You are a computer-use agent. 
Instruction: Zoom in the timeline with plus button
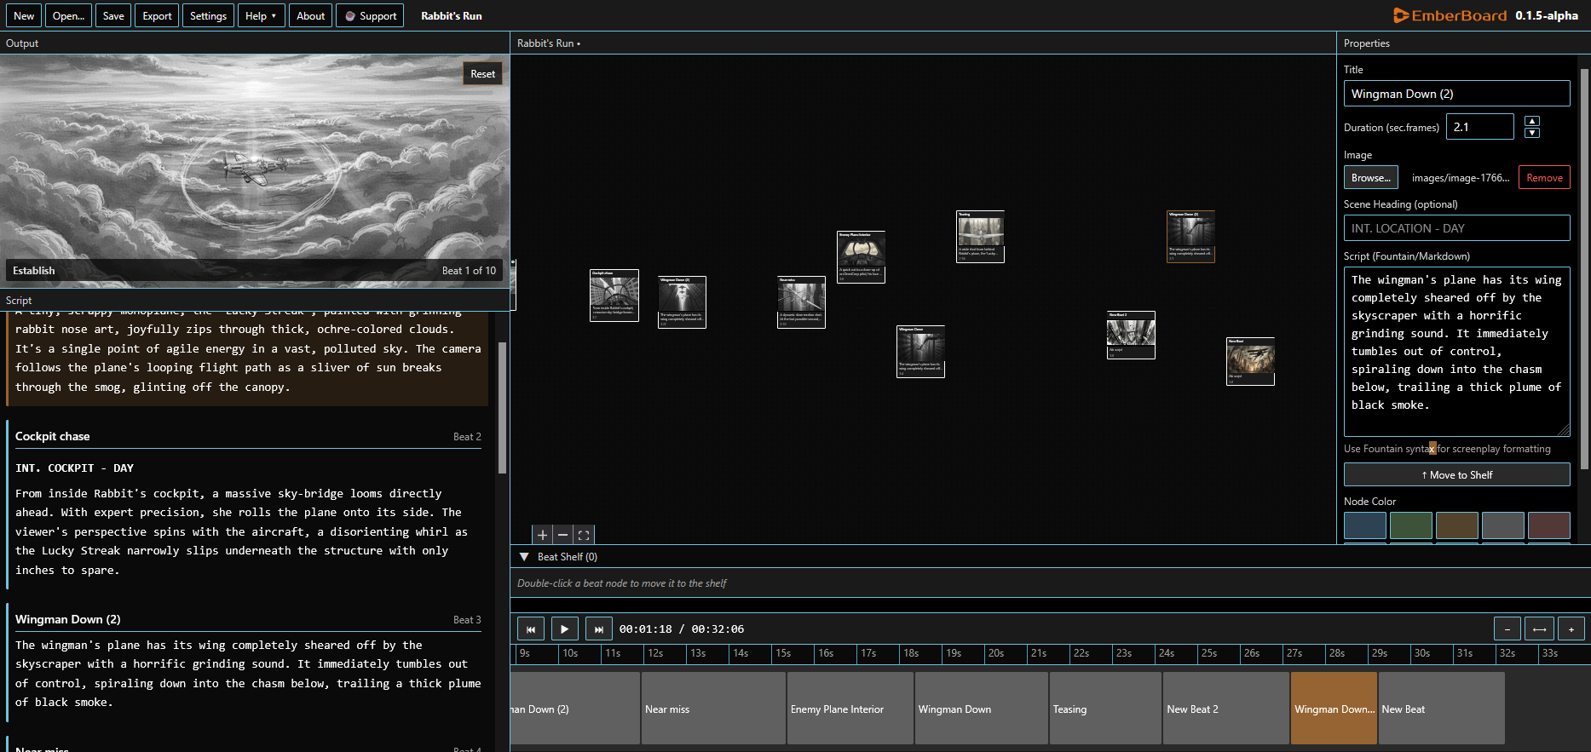pyautogui.click(x=1571, y=629)
